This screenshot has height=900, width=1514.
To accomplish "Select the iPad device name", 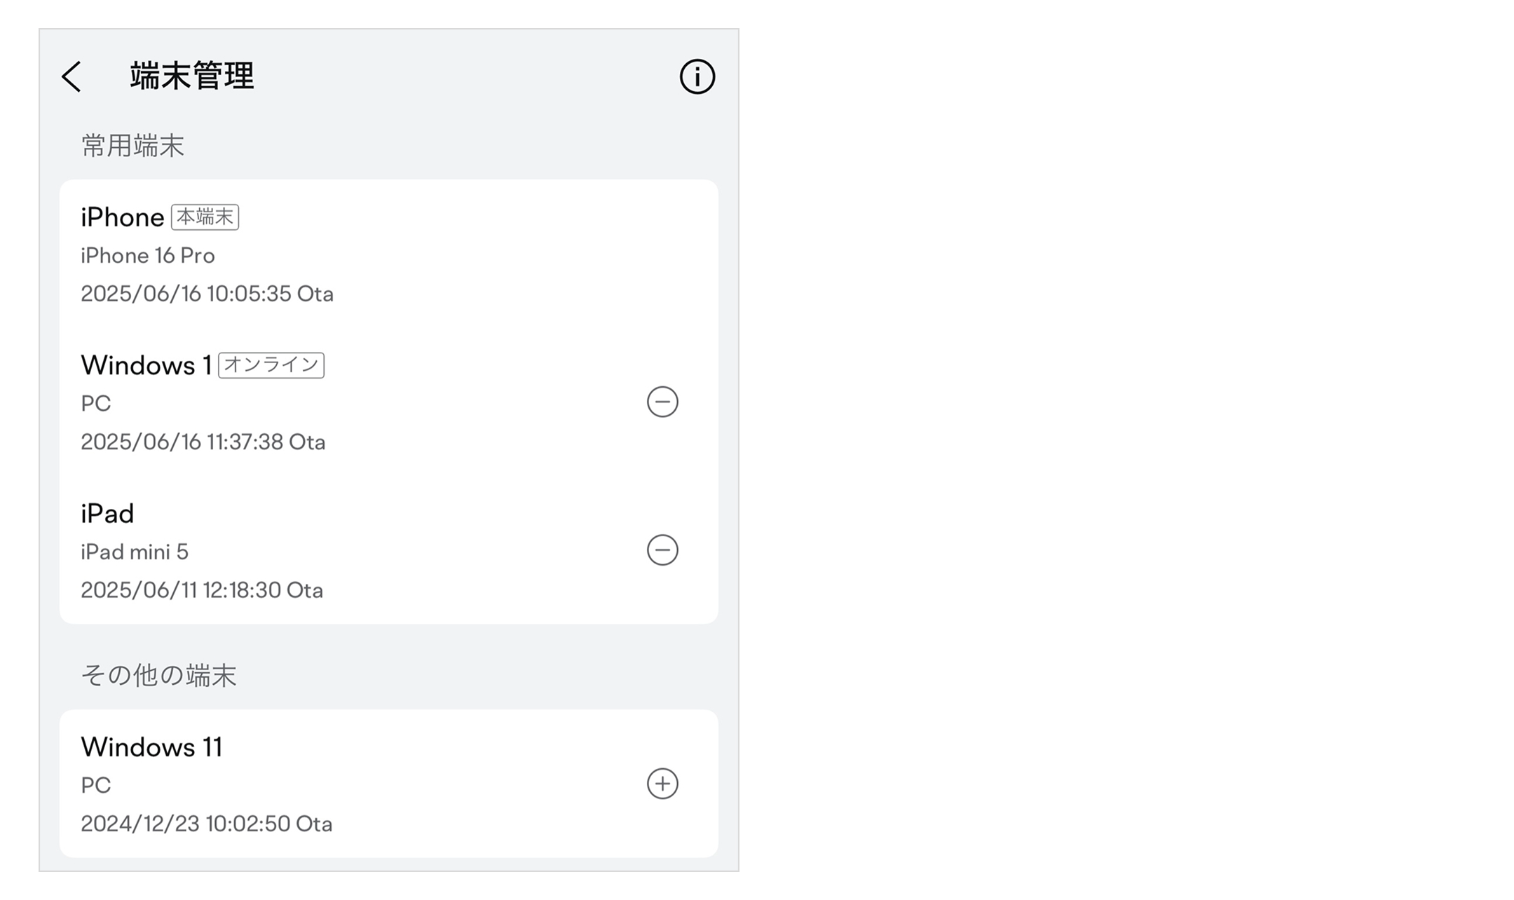I will (x=107, y=514).
